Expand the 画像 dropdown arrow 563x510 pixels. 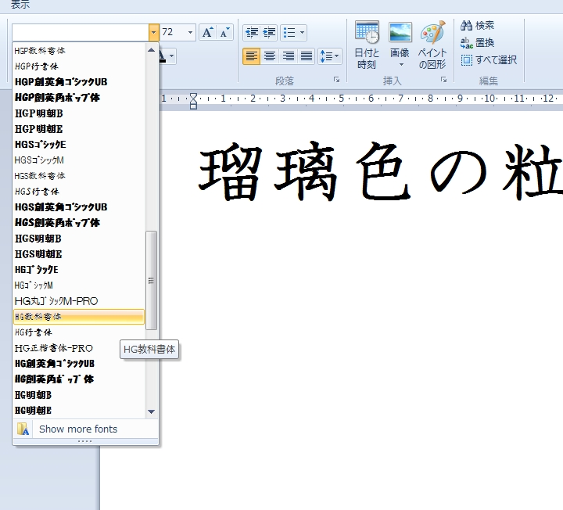[x=401, y=65]
